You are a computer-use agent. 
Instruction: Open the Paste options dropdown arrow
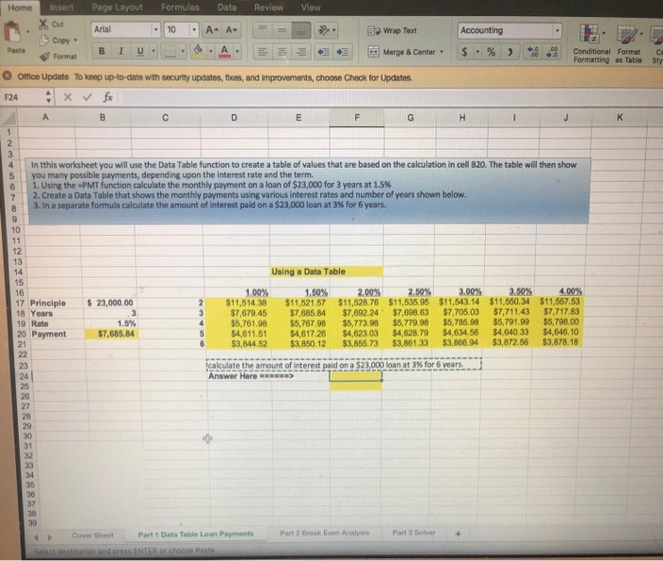[27, 32]
